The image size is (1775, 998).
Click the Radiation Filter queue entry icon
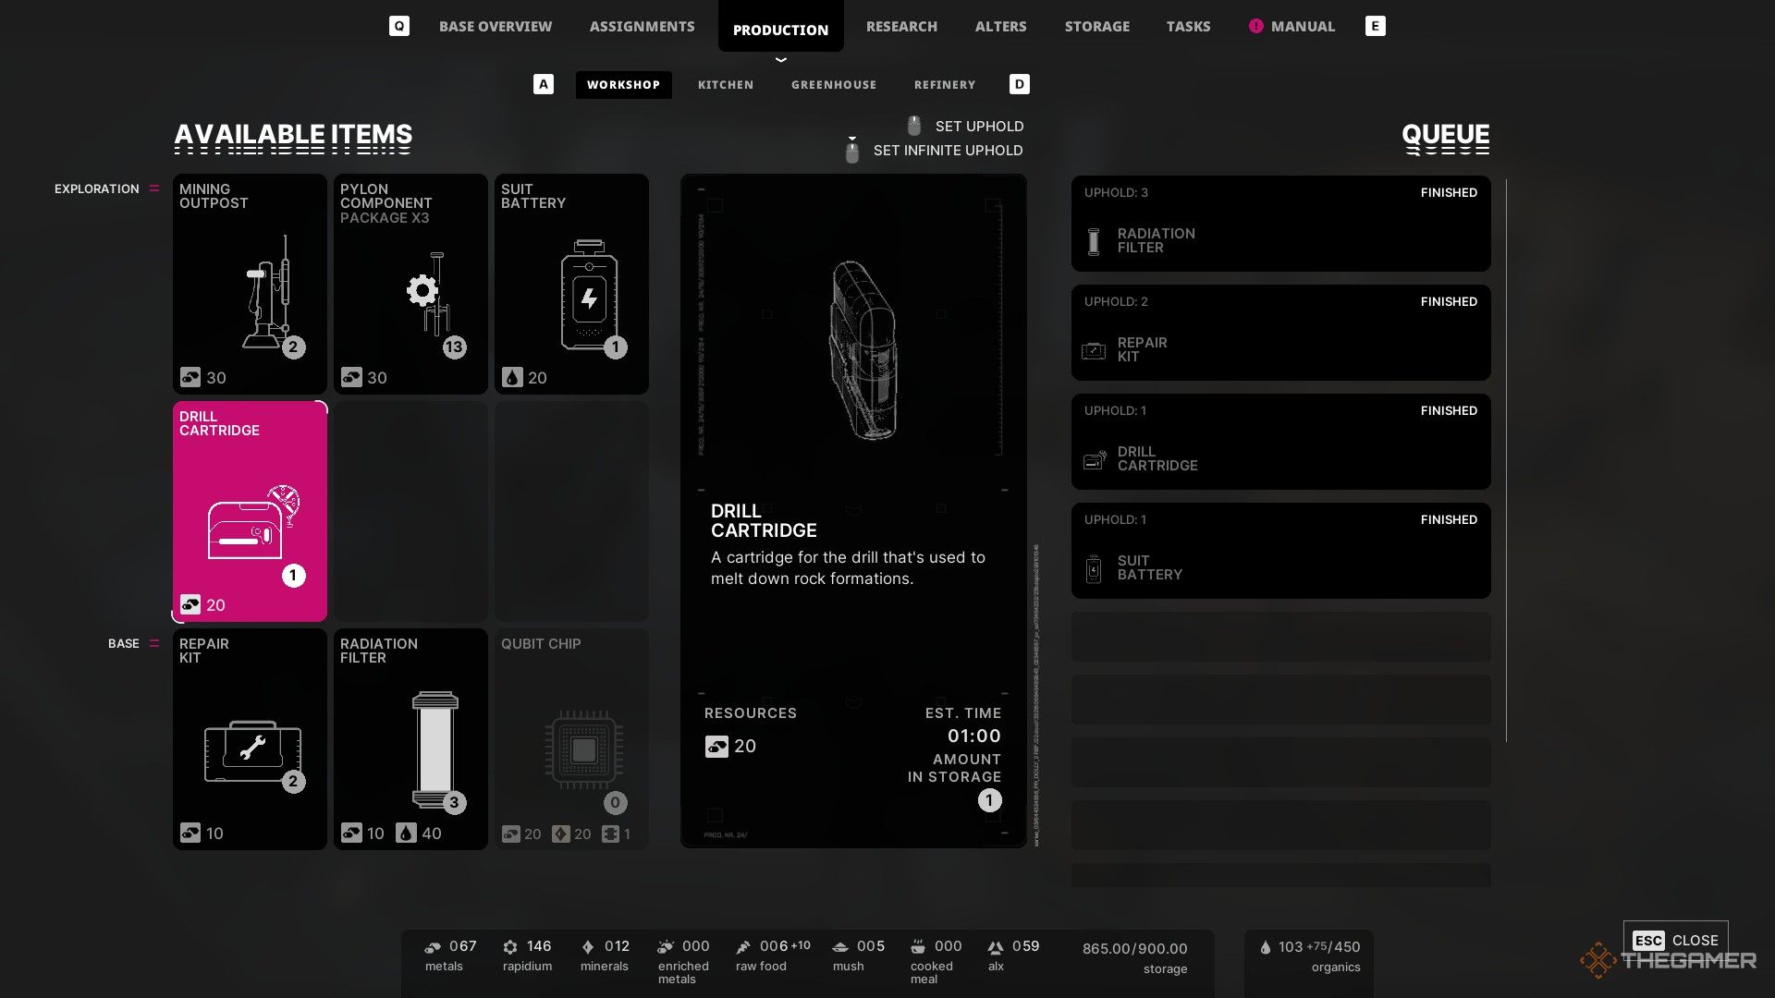[1094, 241]
